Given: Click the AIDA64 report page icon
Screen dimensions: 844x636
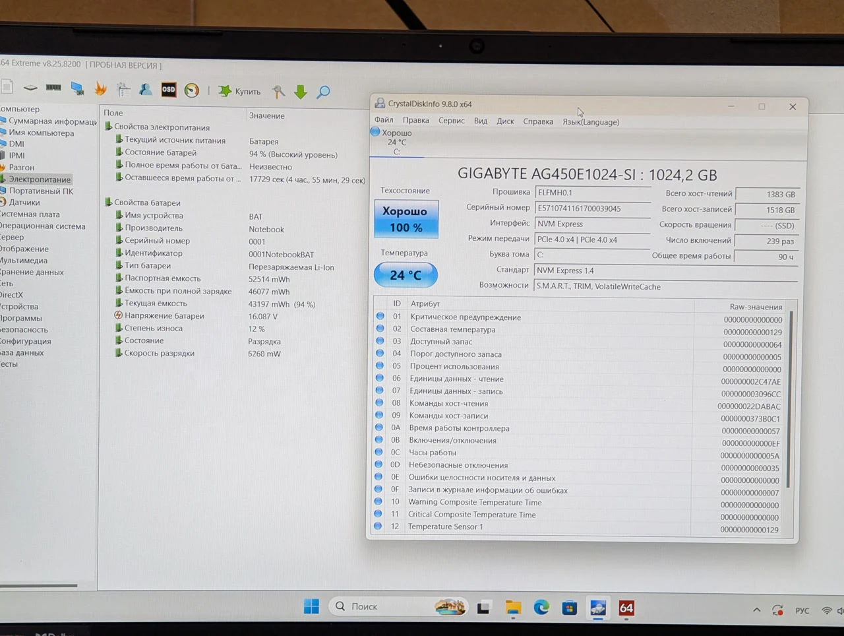Looking at the screenshot, I should 7,86.
